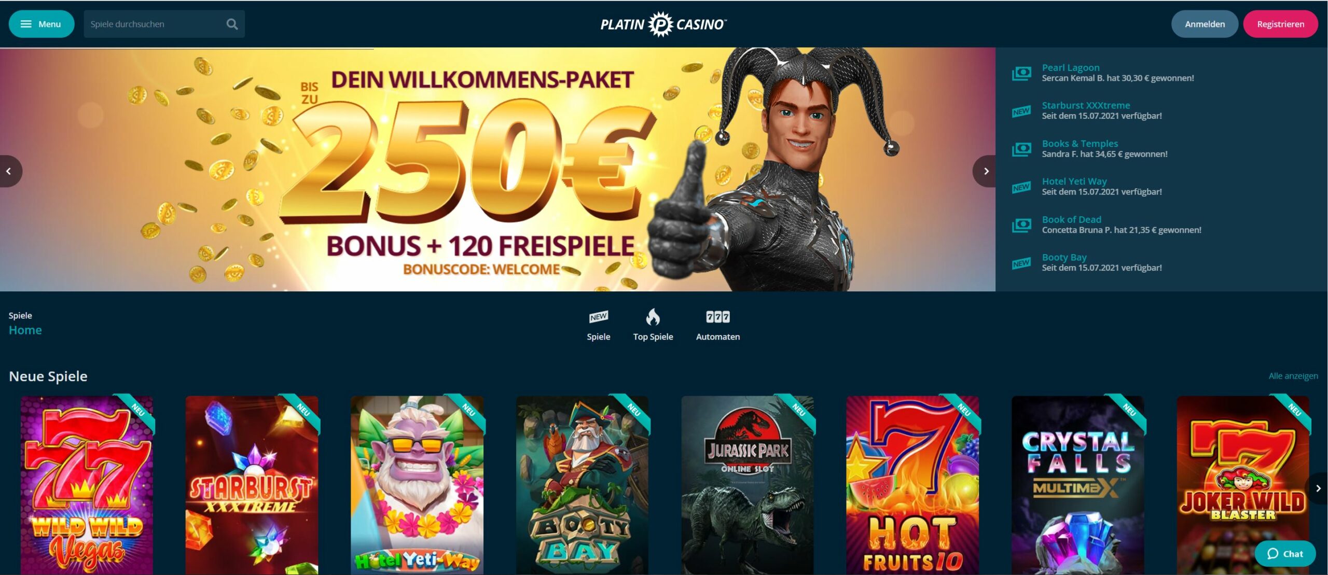
Task: Click the Home breadcrumb link
Action: pos(25,330)
